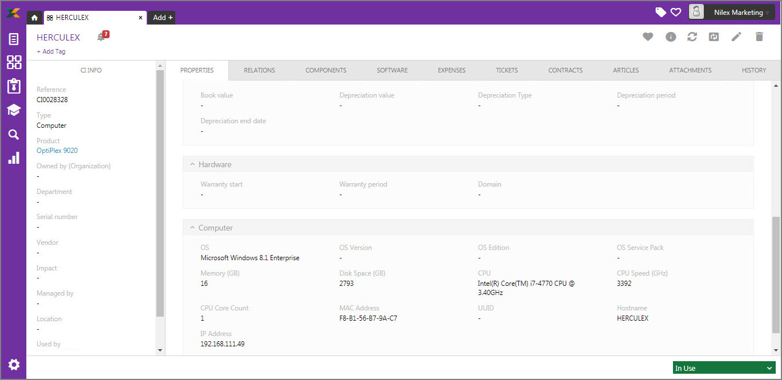Refresh the CI with circular arrows icon
The image size is (782, 380).
[692, 37]
